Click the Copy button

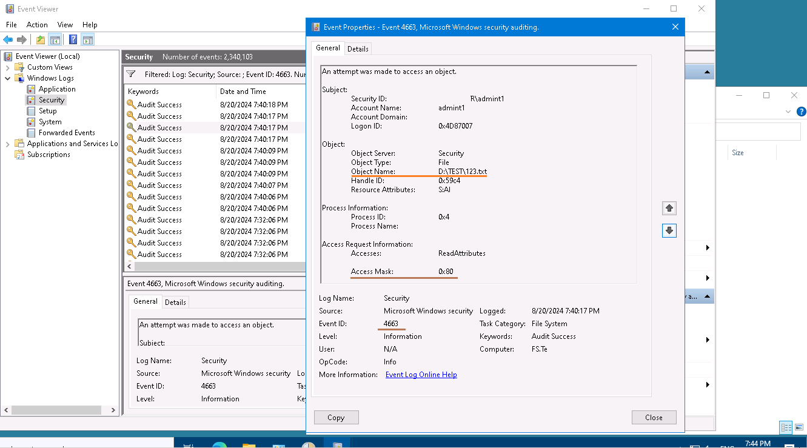336,417
